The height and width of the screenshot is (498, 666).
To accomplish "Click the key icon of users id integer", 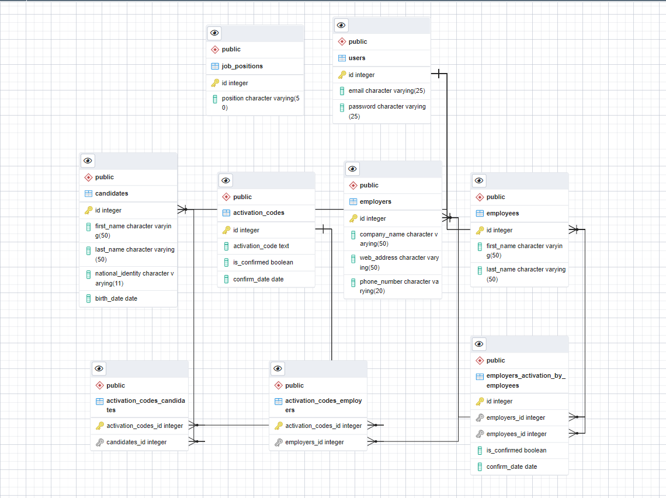I will [x=342, y=75].
